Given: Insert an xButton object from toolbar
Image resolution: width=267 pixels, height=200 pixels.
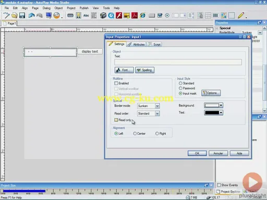Looking at the screenshot, I should 152,16.
